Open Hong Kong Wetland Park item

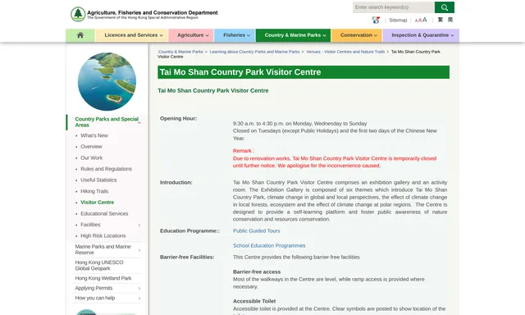click(103, 278)
